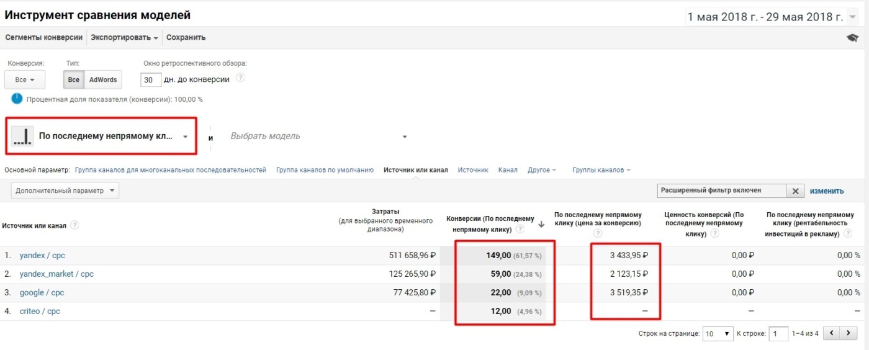The image size is (869, 350).
Task: Click the blue pie chart conversion percentage icon
Action: point(17,99)
